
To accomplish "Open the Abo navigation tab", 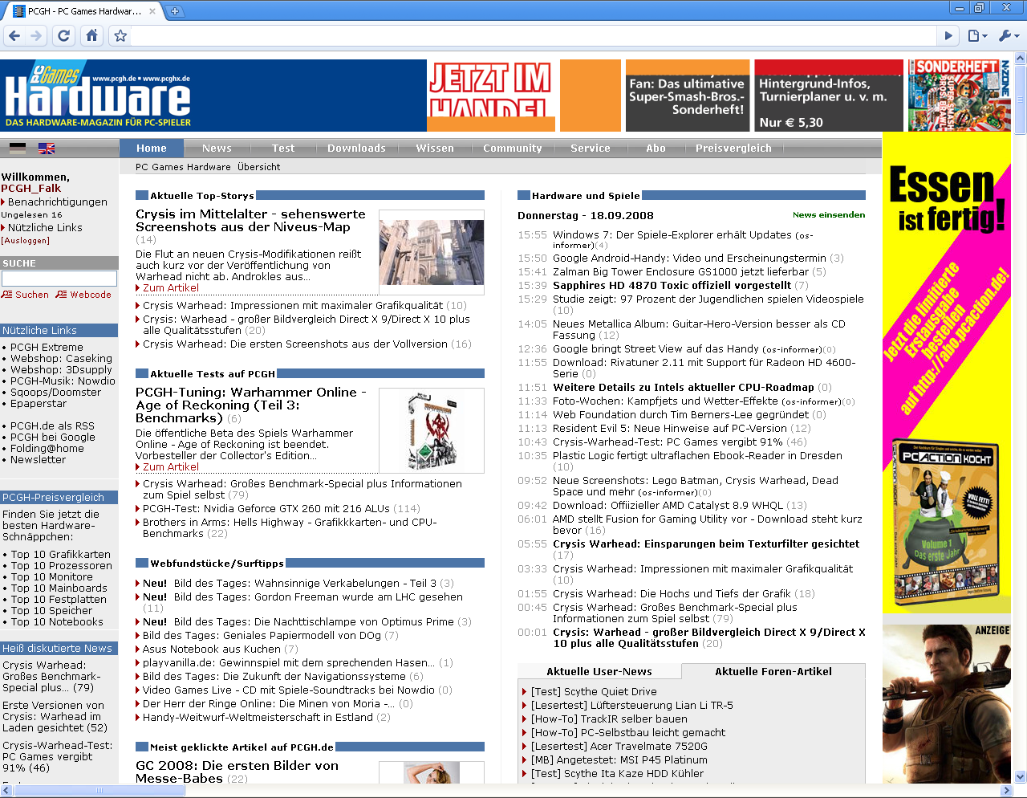I will tap(656, 149).
